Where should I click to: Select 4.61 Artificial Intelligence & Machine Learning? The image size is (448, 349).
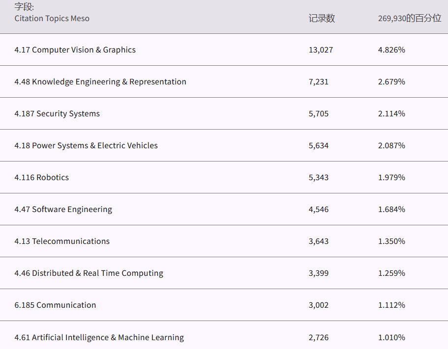click(x=99, y=337)
